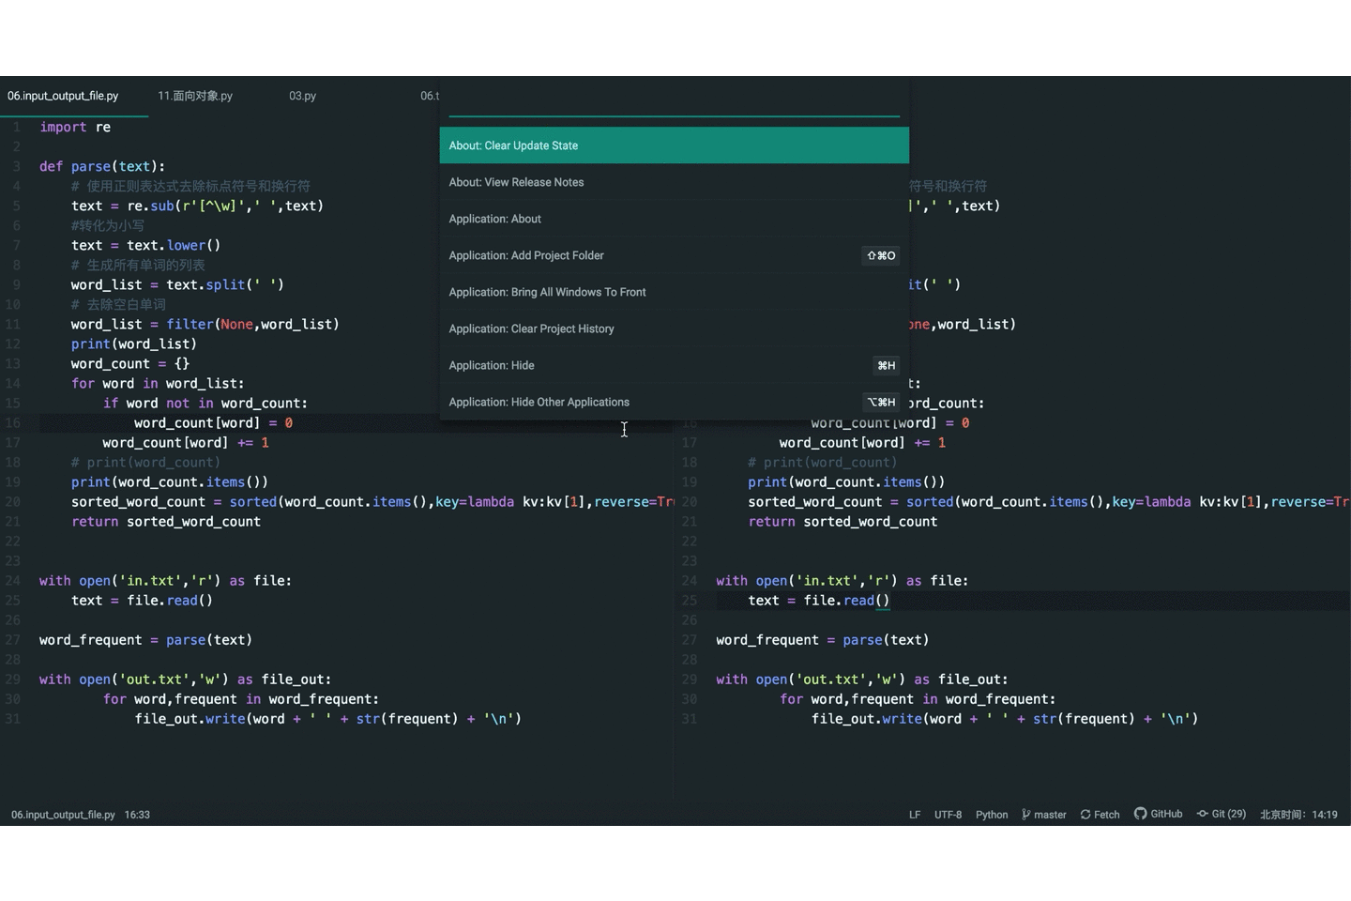Screen dimensions: 1351x901
Task: Click 'for word in word_list:' line
Action: pyautogui.click(x=158, y=383)
